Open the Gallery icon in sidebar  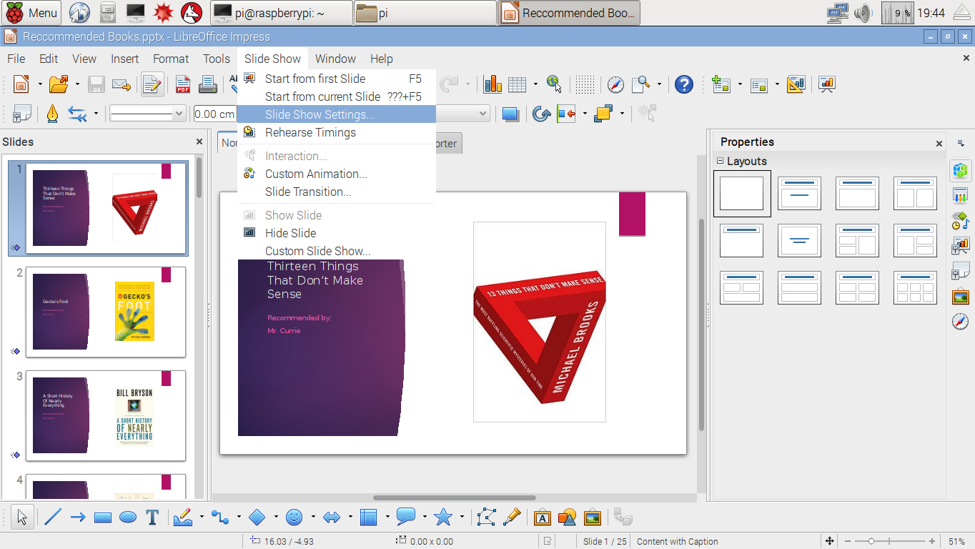pos(960,295)
